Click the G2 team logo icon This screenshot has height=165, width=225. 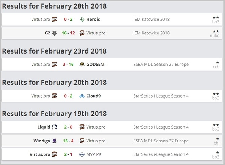[54, 33]
